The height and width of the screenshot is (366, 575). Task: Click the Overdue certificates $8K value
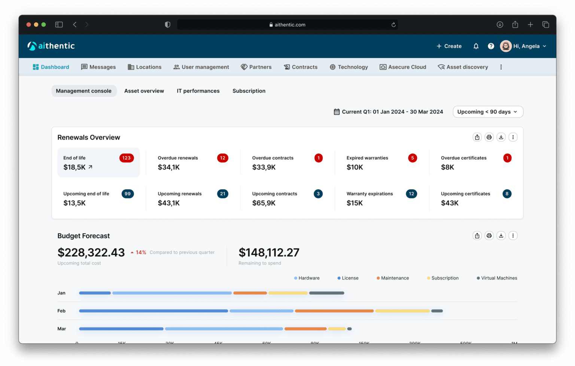447,167
